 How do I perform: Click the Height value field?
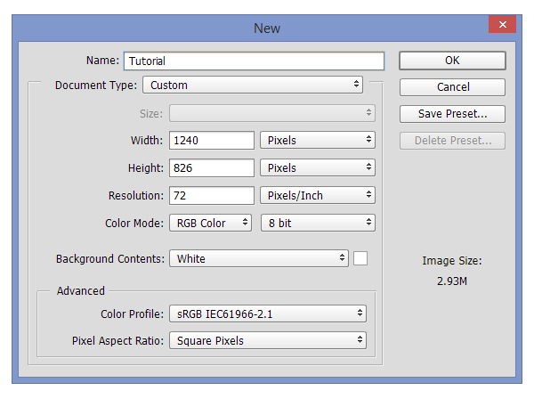point(212,167)
